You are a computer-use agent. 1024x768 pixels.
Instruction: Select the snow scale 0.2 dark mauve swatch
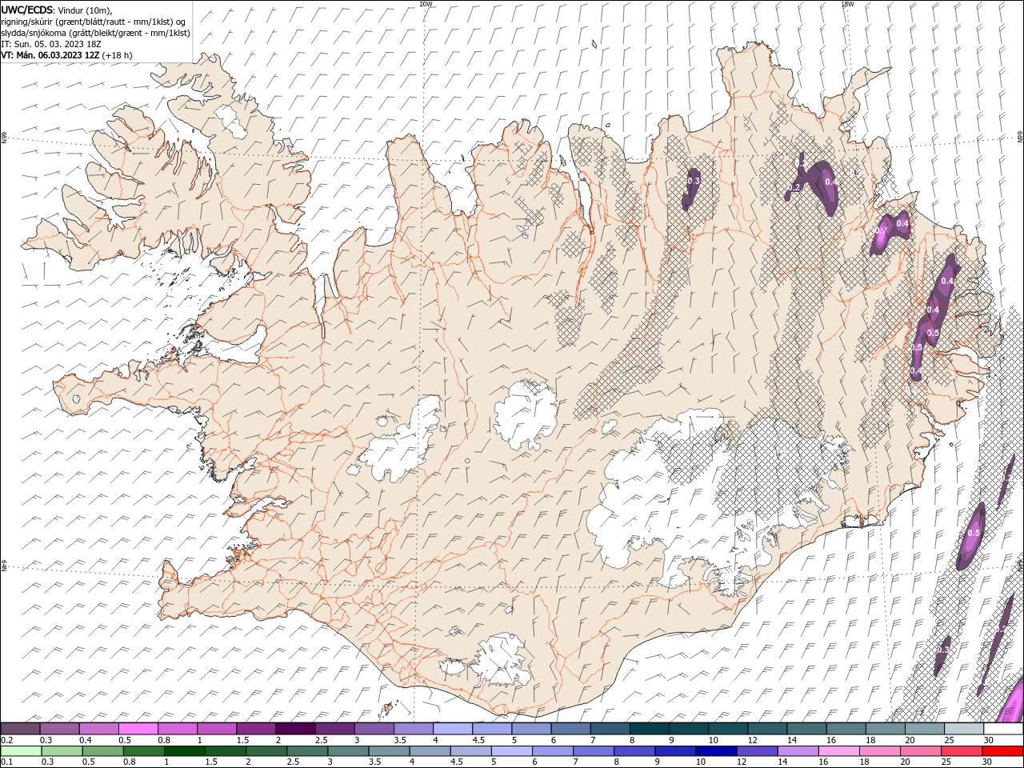21,729
